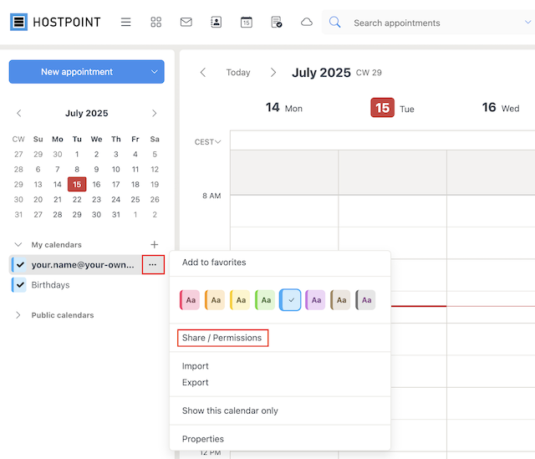Open the hamburger navigation menu
The height and width of the screenshot is (459, 535).
[x=125, y=23]
